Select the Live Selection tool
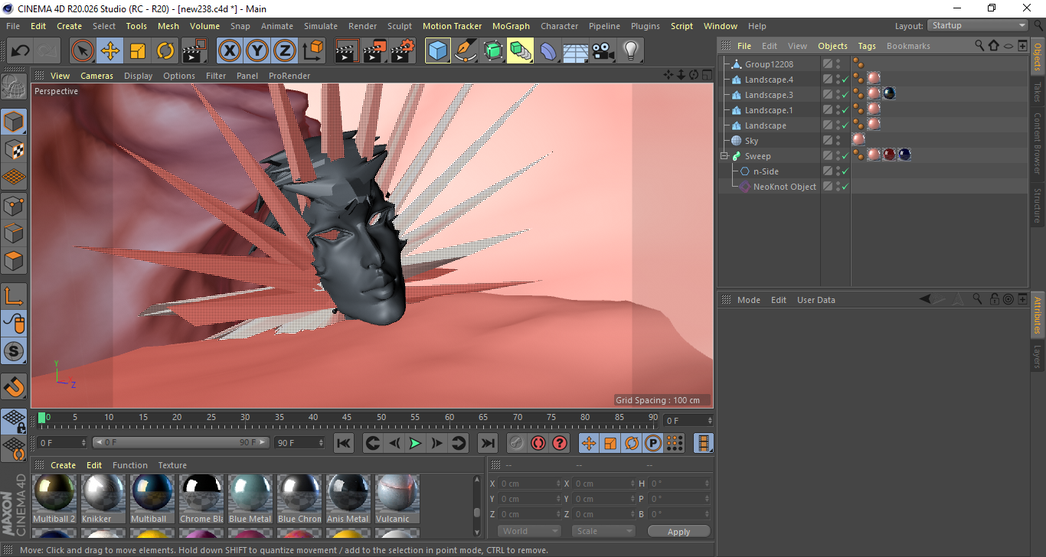Screen dimensions: 1046x557 [83, 51]
